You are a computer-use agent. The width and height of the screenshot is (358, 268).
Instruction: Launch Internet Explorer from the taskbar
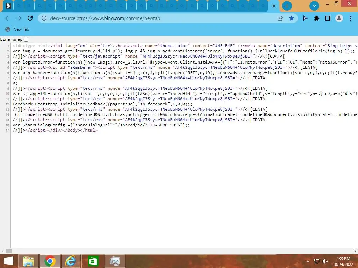pos(70,261)
